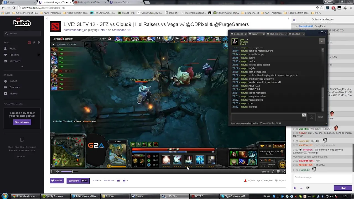Image resolution: width=354 pixels, height=199 pixels.
Task: Close the Bojangles chat tab
Action: coord(246,34)
